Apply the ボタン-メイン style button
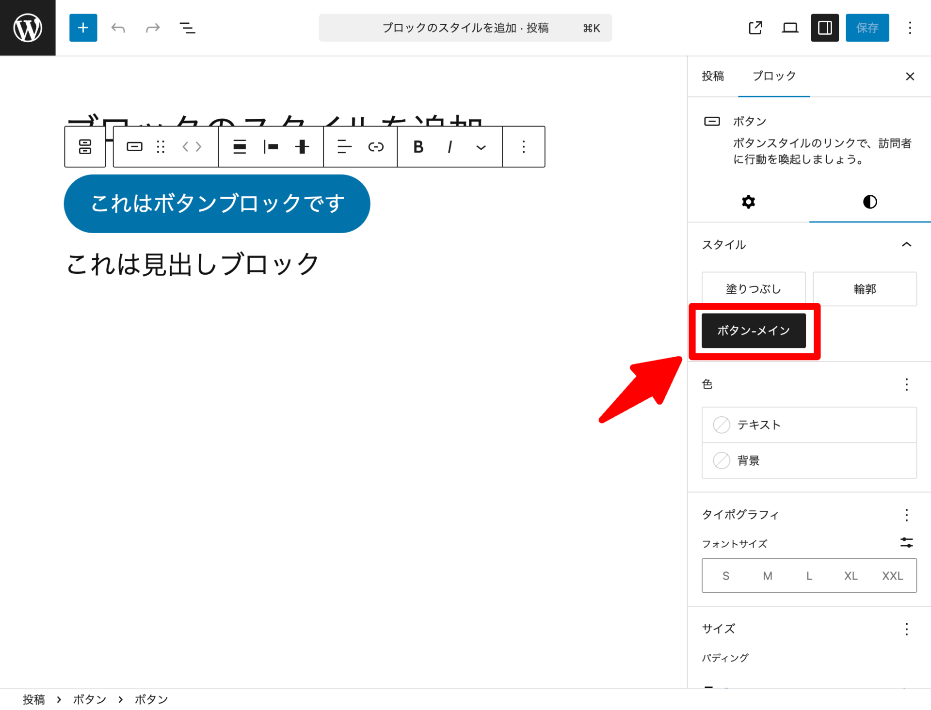Screen dimensions: 931x710 click(x=753, y=331)
